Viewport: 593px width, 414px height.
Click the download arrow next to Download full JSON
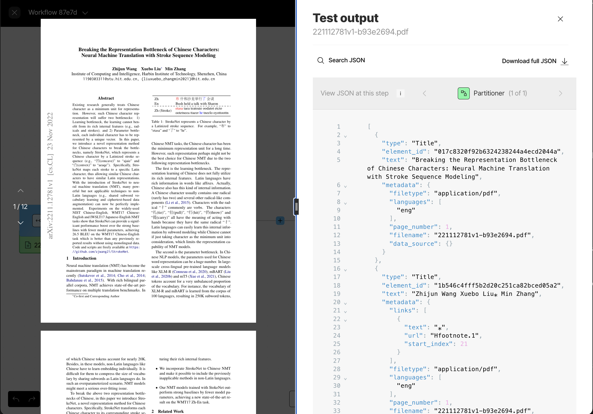pos(564,61)
